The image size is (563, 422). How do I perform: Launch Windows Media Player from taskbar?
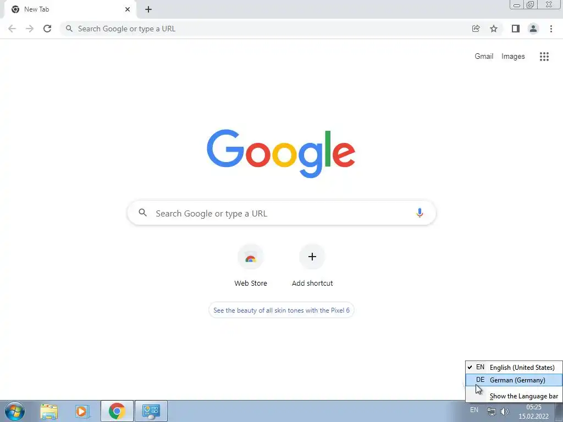tap(82, 412)
